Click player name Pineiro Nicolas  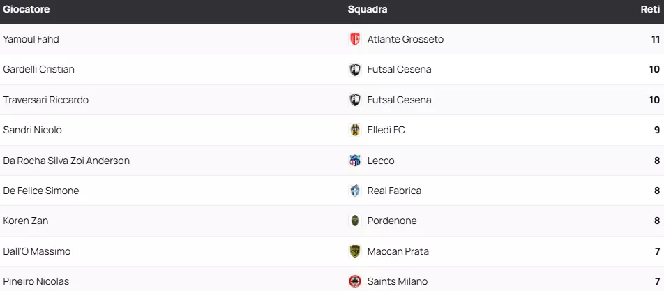pos(36,281)
